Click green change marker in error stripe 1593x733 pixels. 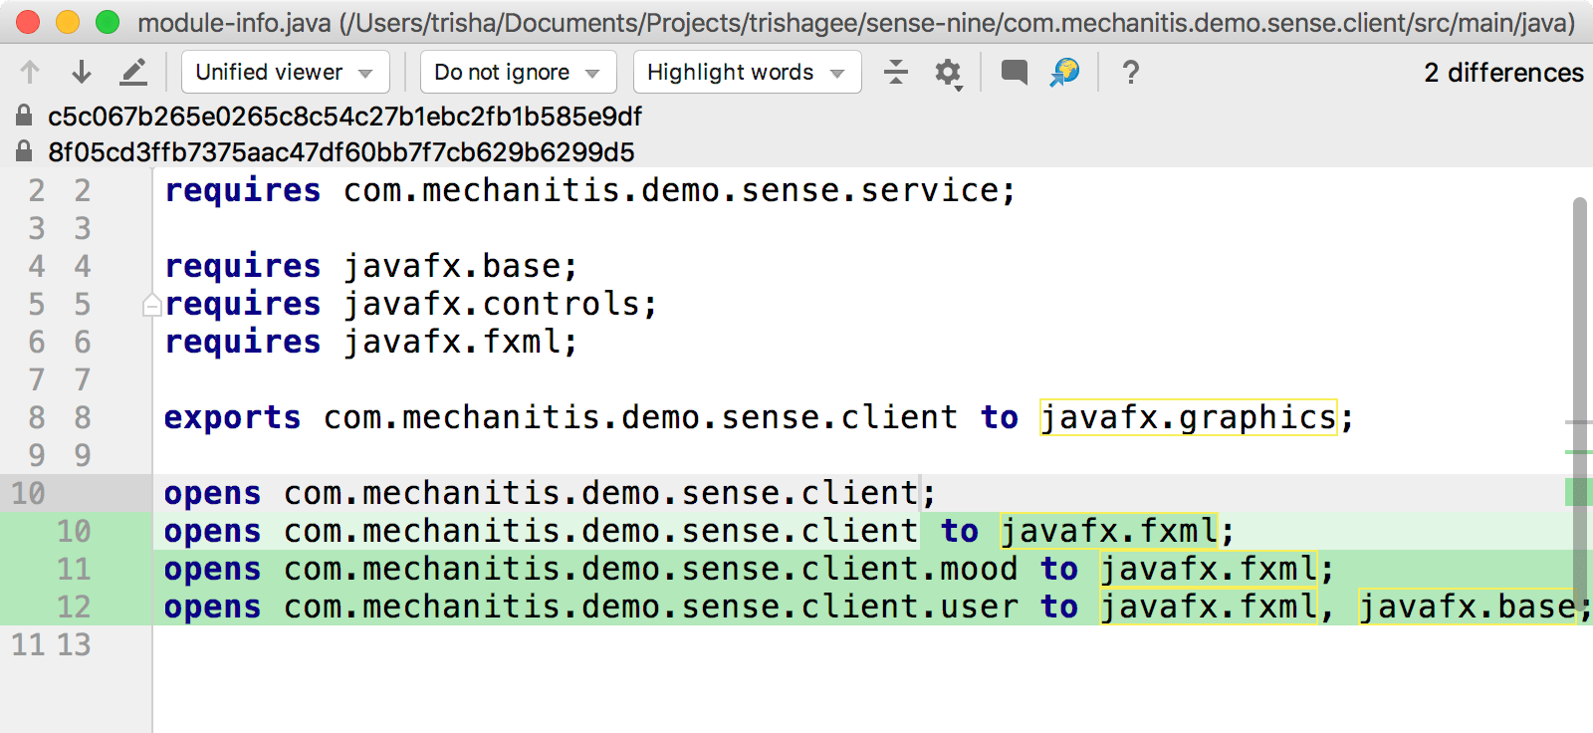pos(1579,492)
